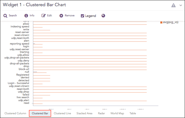Viewport: 185px width, 118px height.
Task: Switch to the World Map tab
Action: point(117,113)
